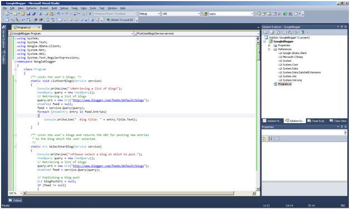Open the Debug menu
Image resolution: width=350 pixels, height=210 pixels.
click(x=64, y=8)
